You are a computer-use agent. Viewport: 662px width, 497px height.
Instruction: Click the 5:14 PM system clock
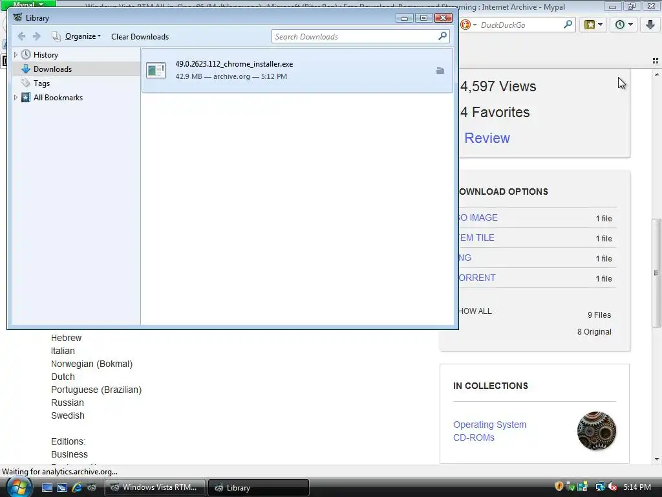[637, 487]
